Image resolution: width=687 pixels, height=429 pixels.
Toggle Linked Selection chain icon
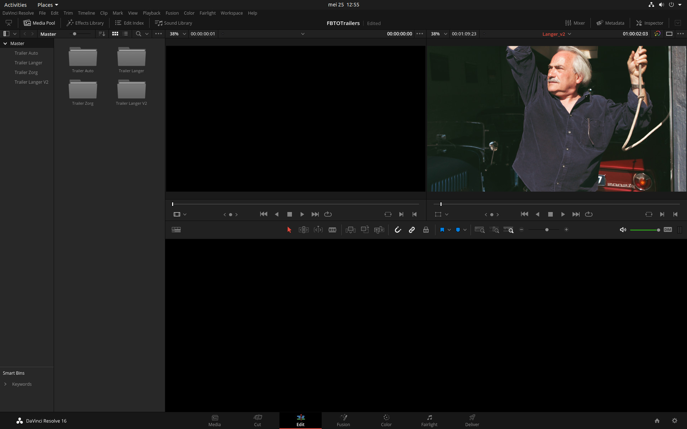[412, 230]
